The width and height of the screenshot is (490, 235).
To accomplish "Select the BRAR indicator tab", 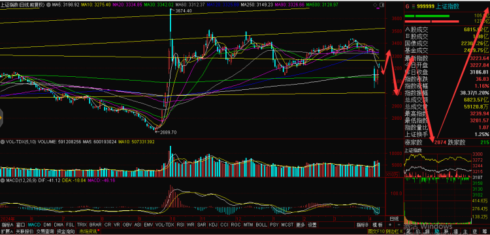I will [x=95, y=225].
